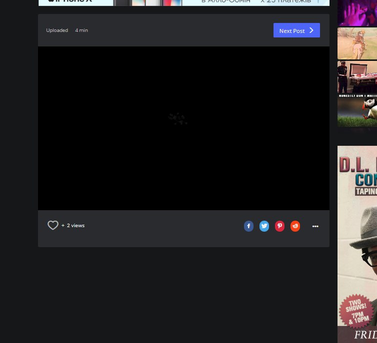377x343 pixels.
Task: Click the arrow chevron inside Next Post
Action: [x=311, y=30]
